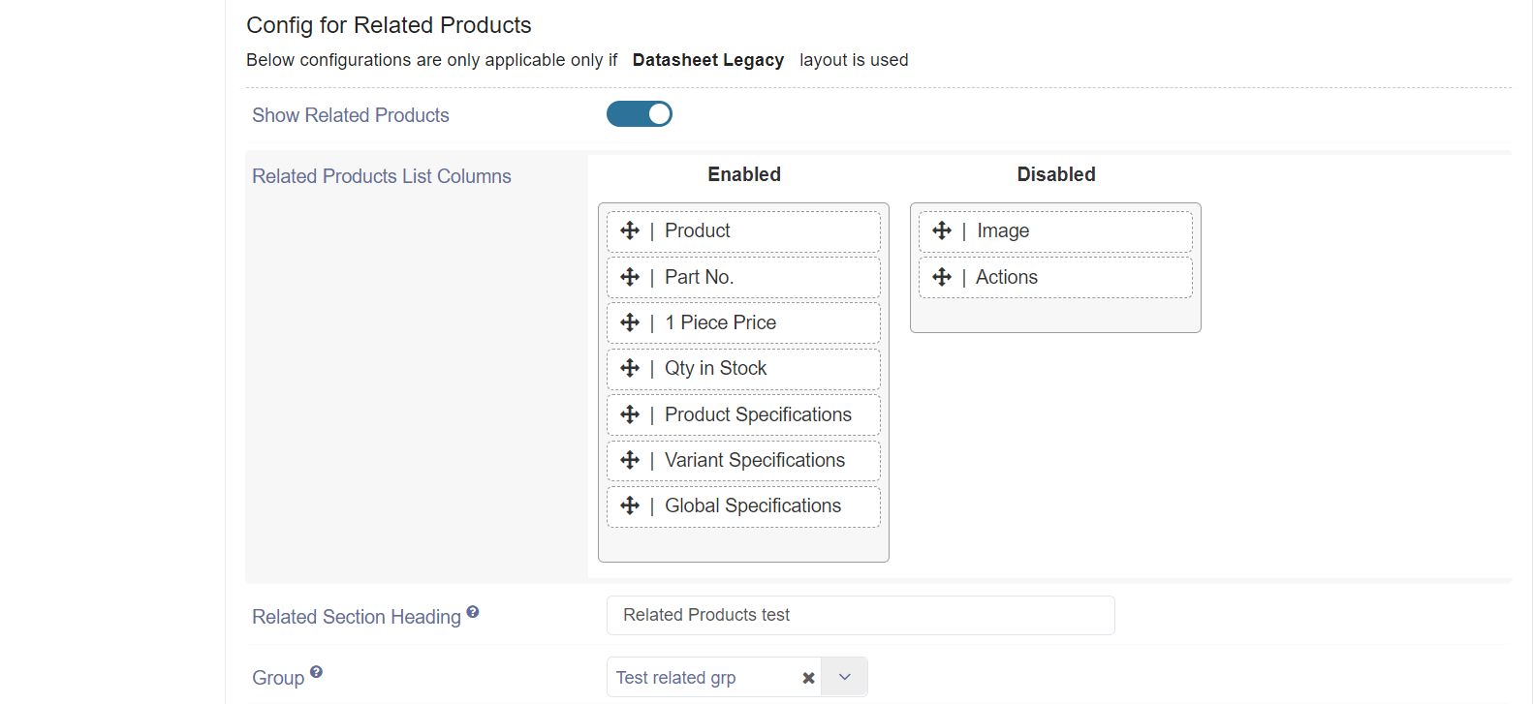The image size is (1533, 704).
Task: Clear the Test related grp selection
Action: point(808,678)
